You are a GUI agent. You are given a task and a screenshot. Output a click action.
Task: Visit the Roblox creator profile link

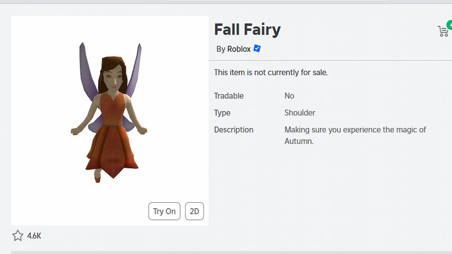coord(239,49)
